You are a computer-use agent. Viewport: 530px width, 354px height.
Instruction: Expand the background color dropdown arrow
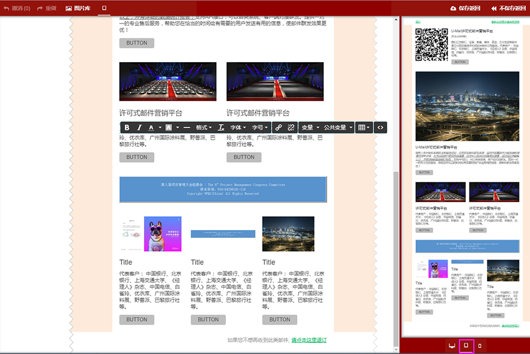(x=177, y=127)
